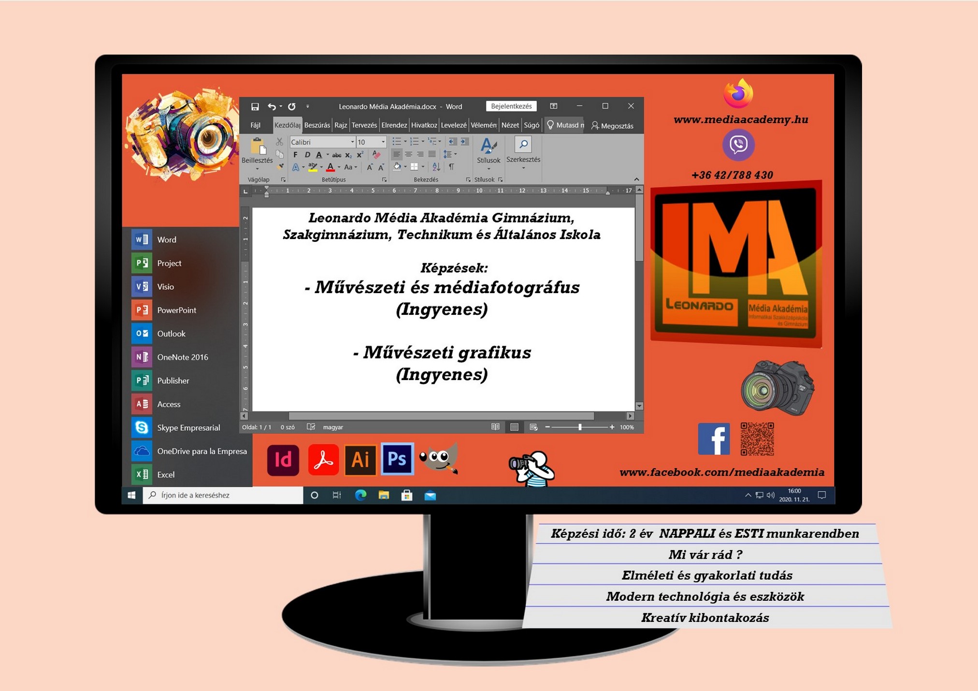The width and height of the screenshot is (978, 691).
Task: Click the Increase Font Size icon
Action: [370, 167]
